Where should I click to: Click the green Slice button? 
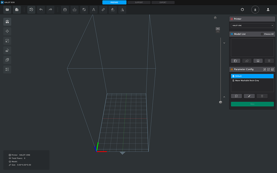tap(252, 104)
